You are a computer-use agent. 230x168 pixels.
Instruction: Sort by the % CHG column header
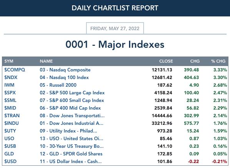(218, 61)
